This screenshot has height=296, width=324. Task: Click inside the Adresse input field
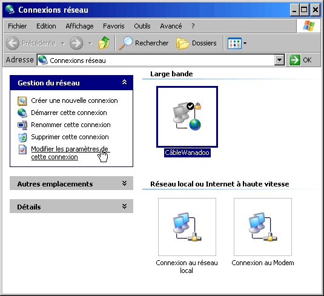(x=156, y=60)
